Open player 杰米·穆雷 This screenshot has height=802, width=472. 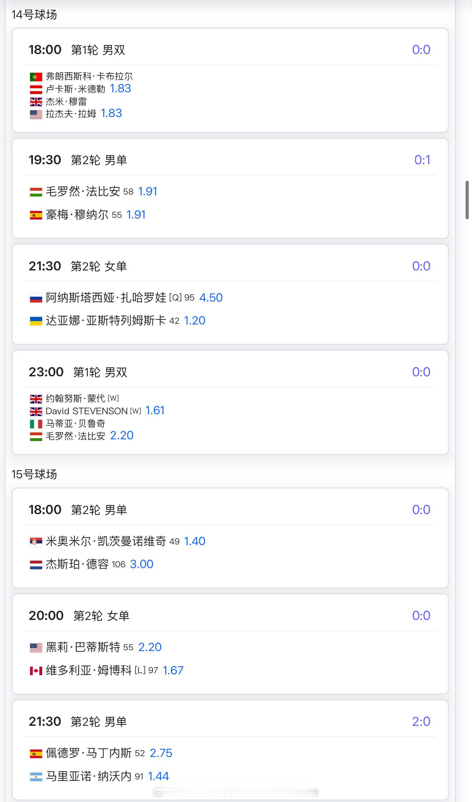(66, 102)
